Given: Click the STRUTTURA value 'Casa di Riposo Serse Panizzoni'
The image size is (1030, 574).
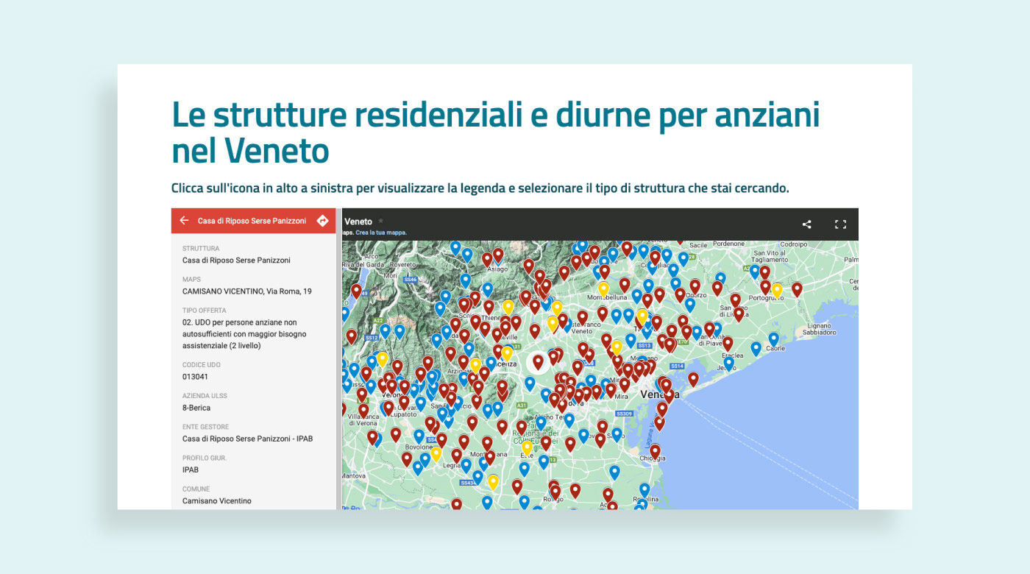Looking at the screenshot, I should click(236, 261).
